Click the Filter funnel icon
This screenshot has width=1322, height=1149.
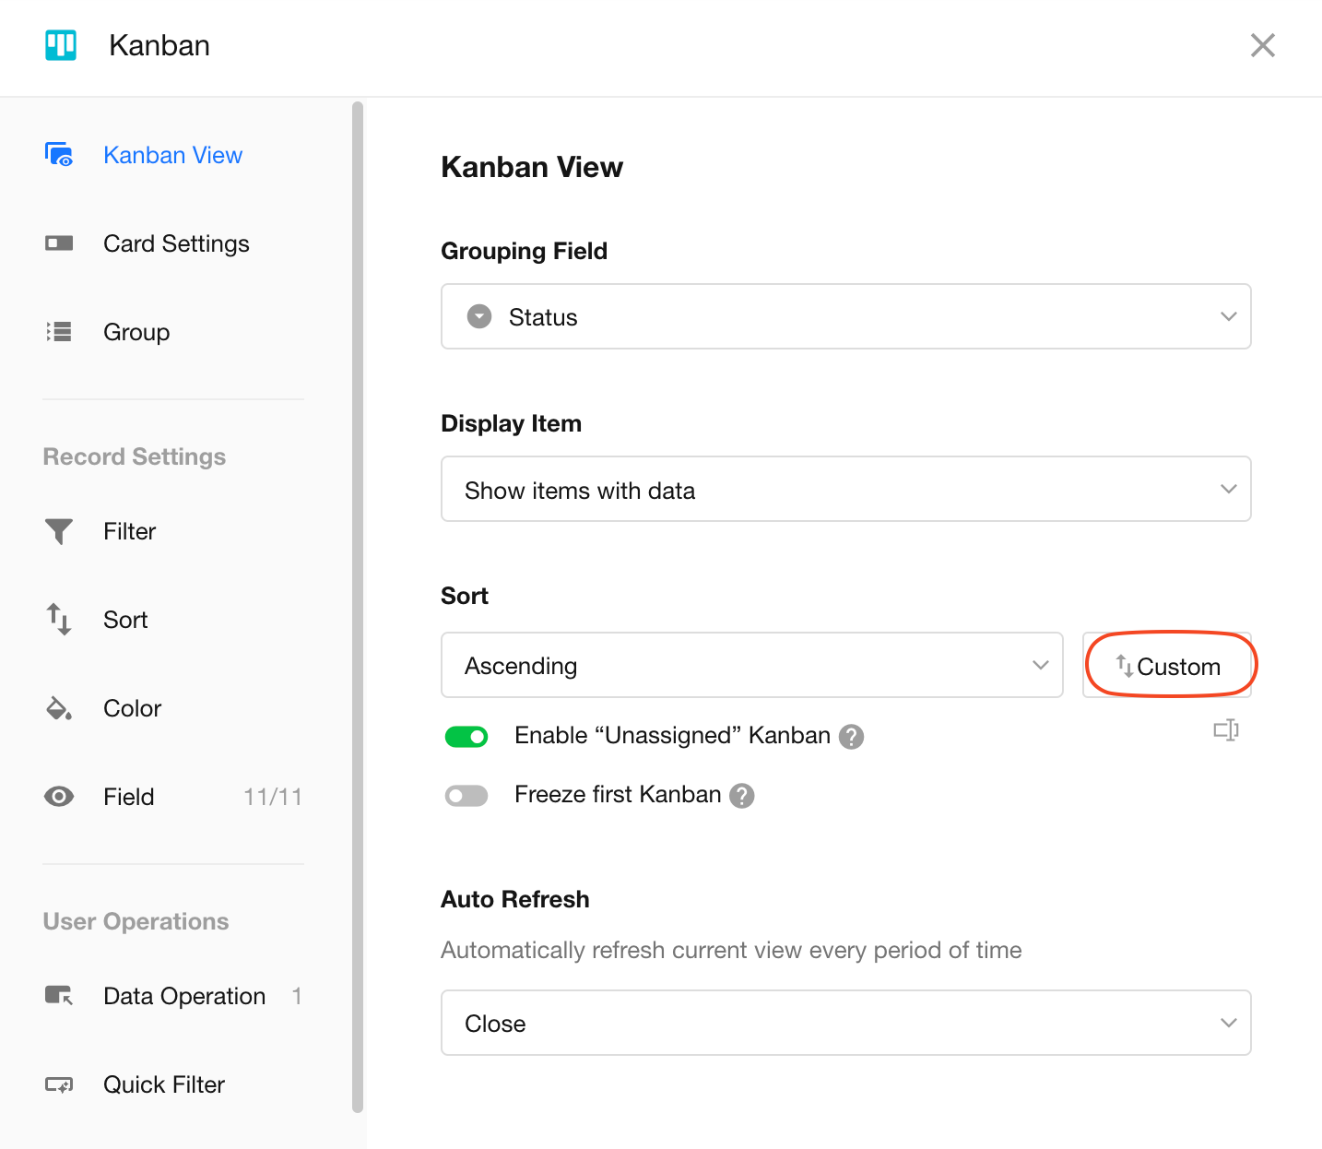(x=59, y=531)
